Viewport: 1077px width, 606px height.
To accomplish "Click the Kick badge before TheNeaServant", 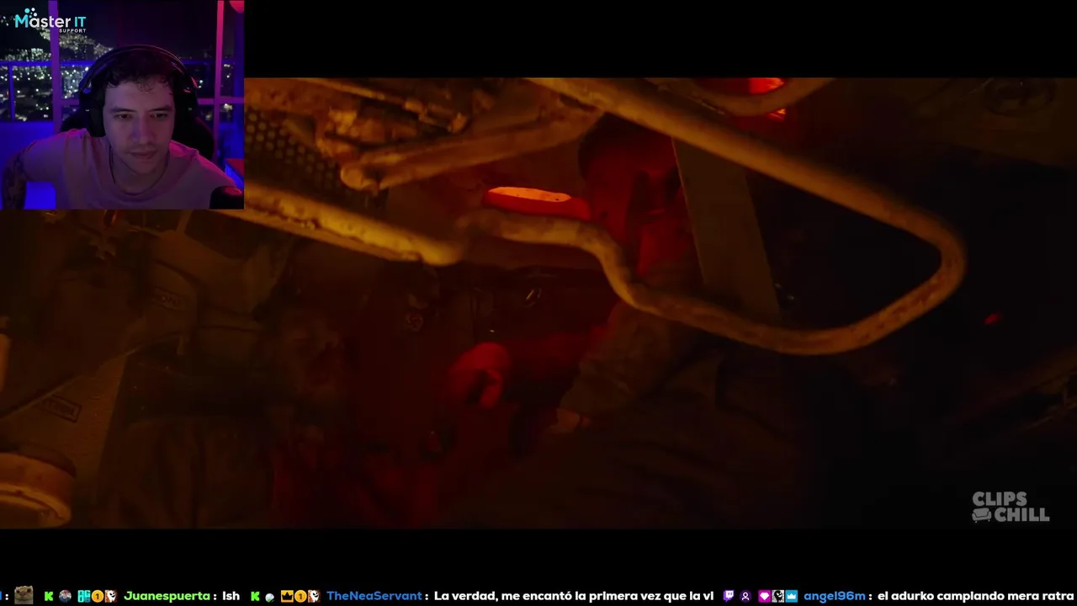I will pyautogui.click(x=255, y=596).
